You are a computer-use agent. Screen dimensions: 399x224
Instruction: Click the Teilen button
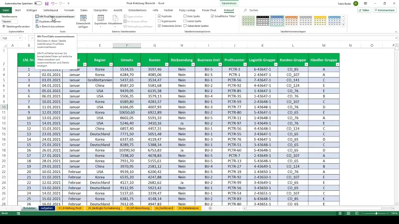pyautogui.click(x=364, y=10)
